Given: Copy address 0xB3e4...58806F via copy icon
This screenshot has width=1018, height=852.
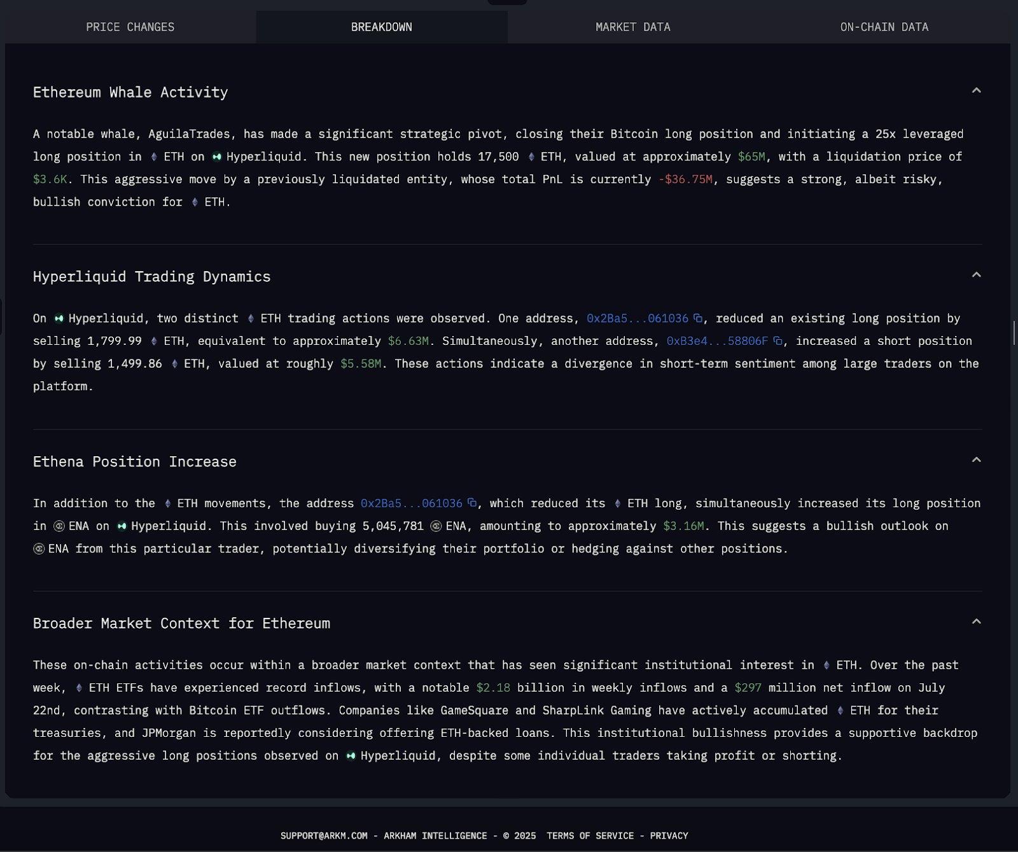Looking at the screenshot, I should pos(777,341).
